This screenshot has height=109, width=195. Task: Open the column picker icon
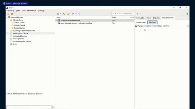click(133, 18)
